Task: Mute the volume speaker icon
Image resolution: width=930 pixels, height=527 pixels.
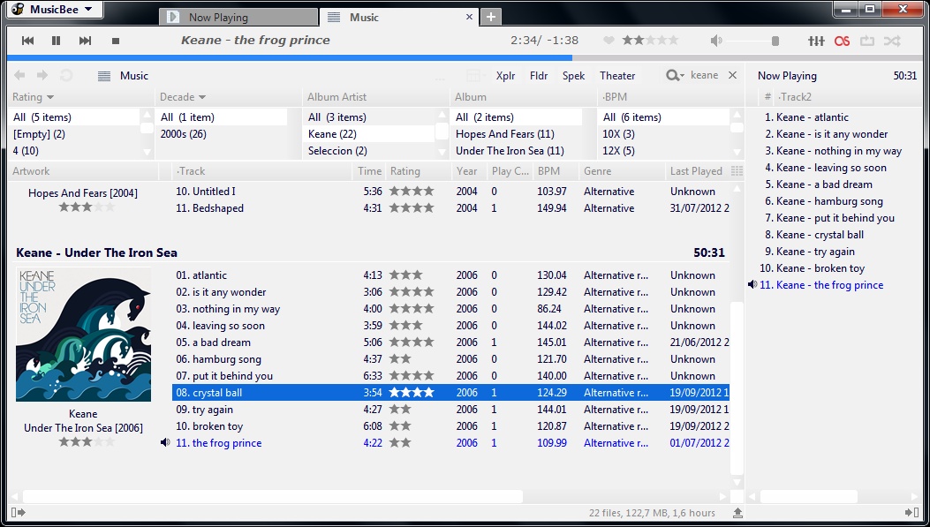Action: 716,41
